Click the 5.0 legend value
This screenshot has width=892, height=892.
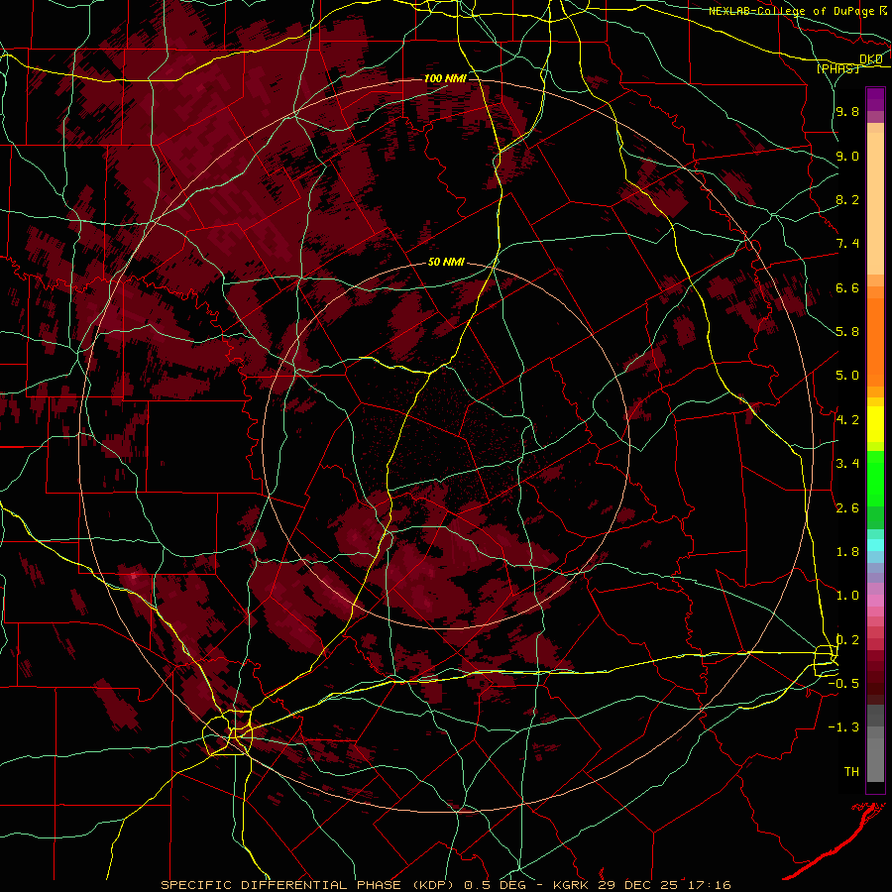(x=847, y=376)
